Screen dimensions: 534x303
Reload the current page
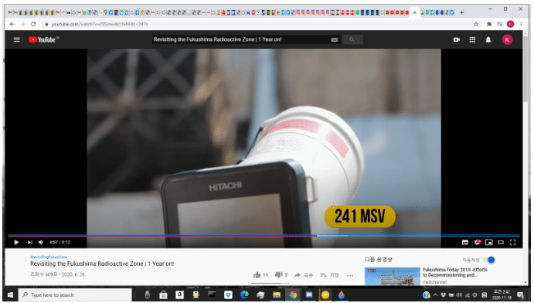33,24
